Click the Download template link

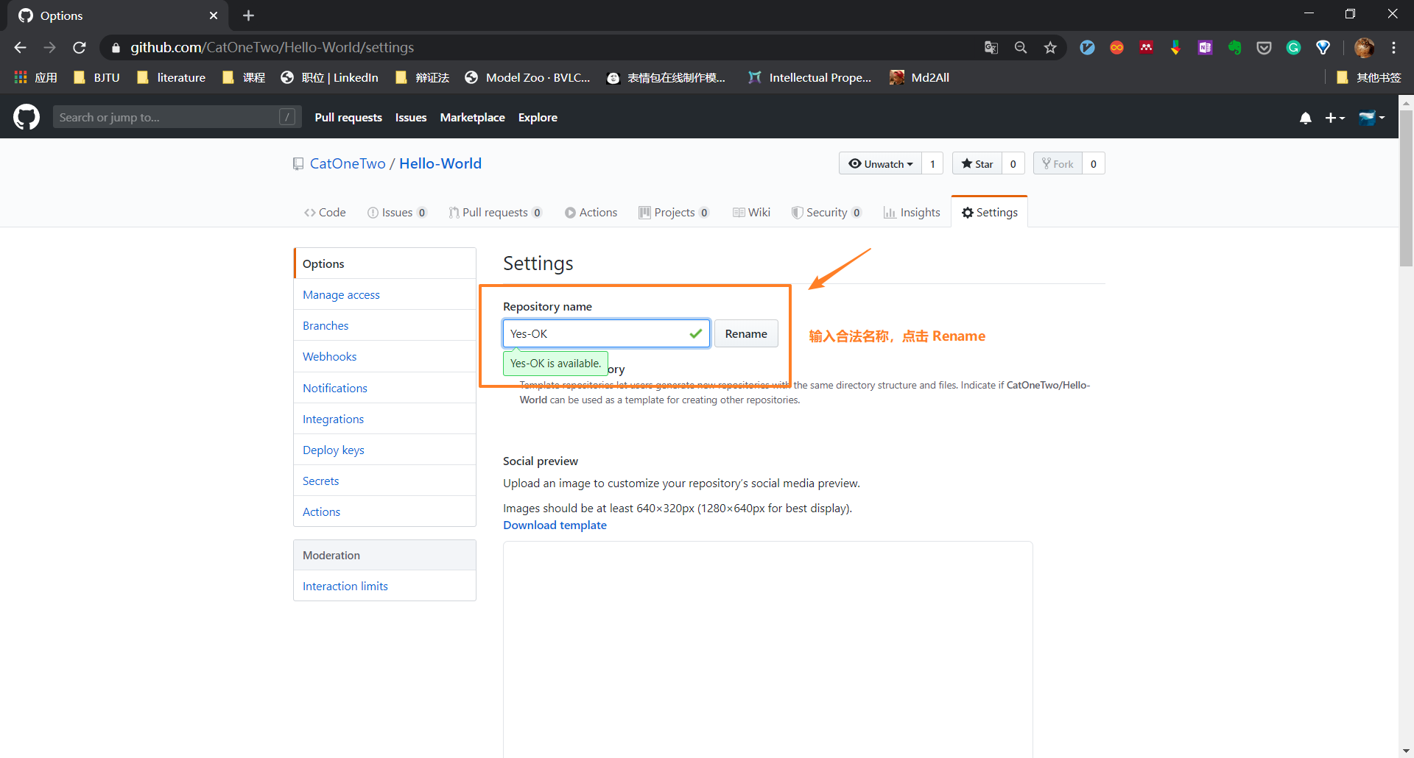click(555, 525)
